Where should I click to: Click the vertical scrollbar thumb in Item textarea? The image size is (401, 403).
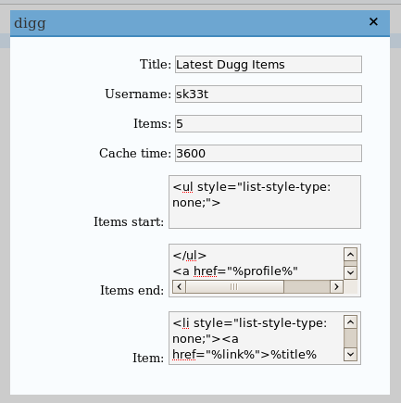coord(350,338)
